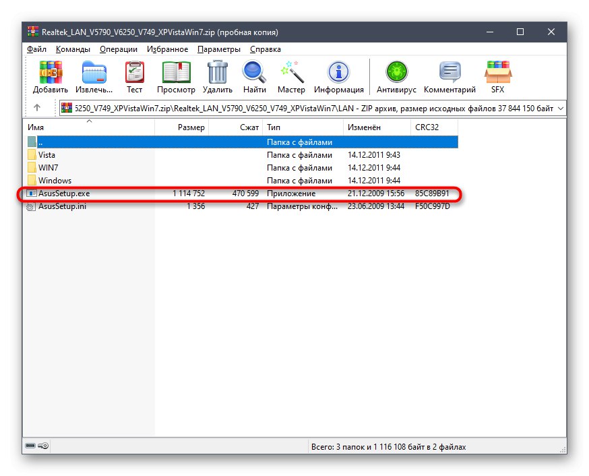Click the AsusSetup.ini file icon
This screenshot has height=476, width=589.
coord(31,206)
